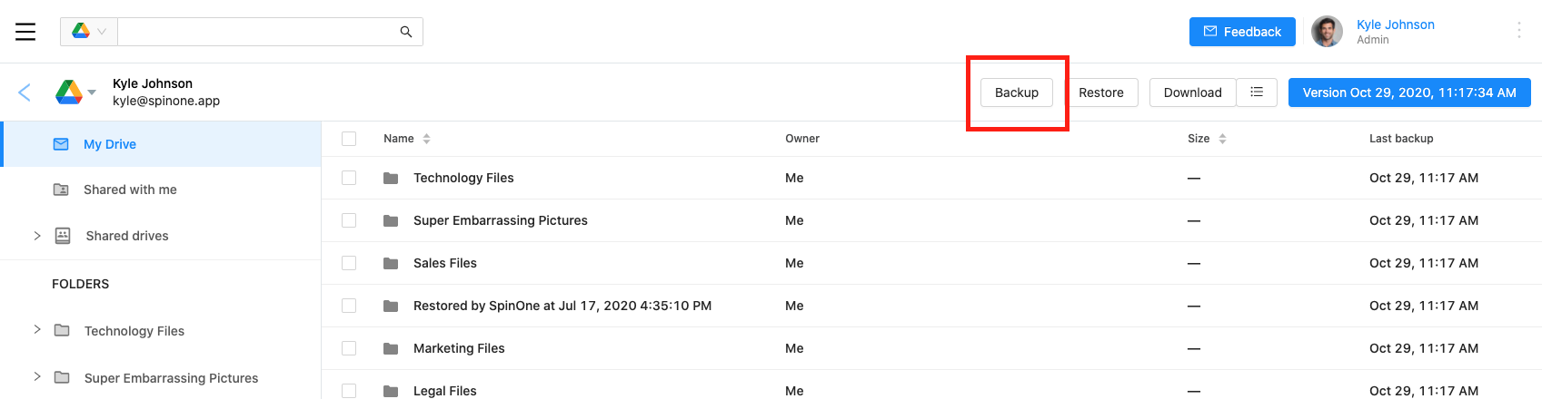The height and width of the screenshot is (399, 1542).
Task: Open the Google Drive service dropdown in search bar
Action: tap(89, 32)
